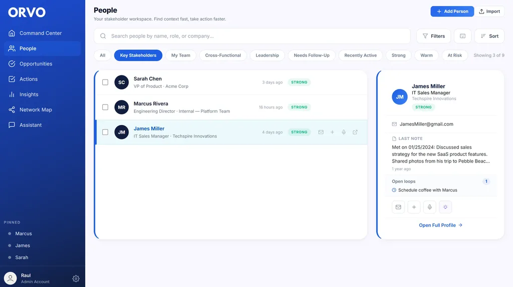Click STRONG badge on Sarah Chen row
The image size is (513, 287).
299,82
